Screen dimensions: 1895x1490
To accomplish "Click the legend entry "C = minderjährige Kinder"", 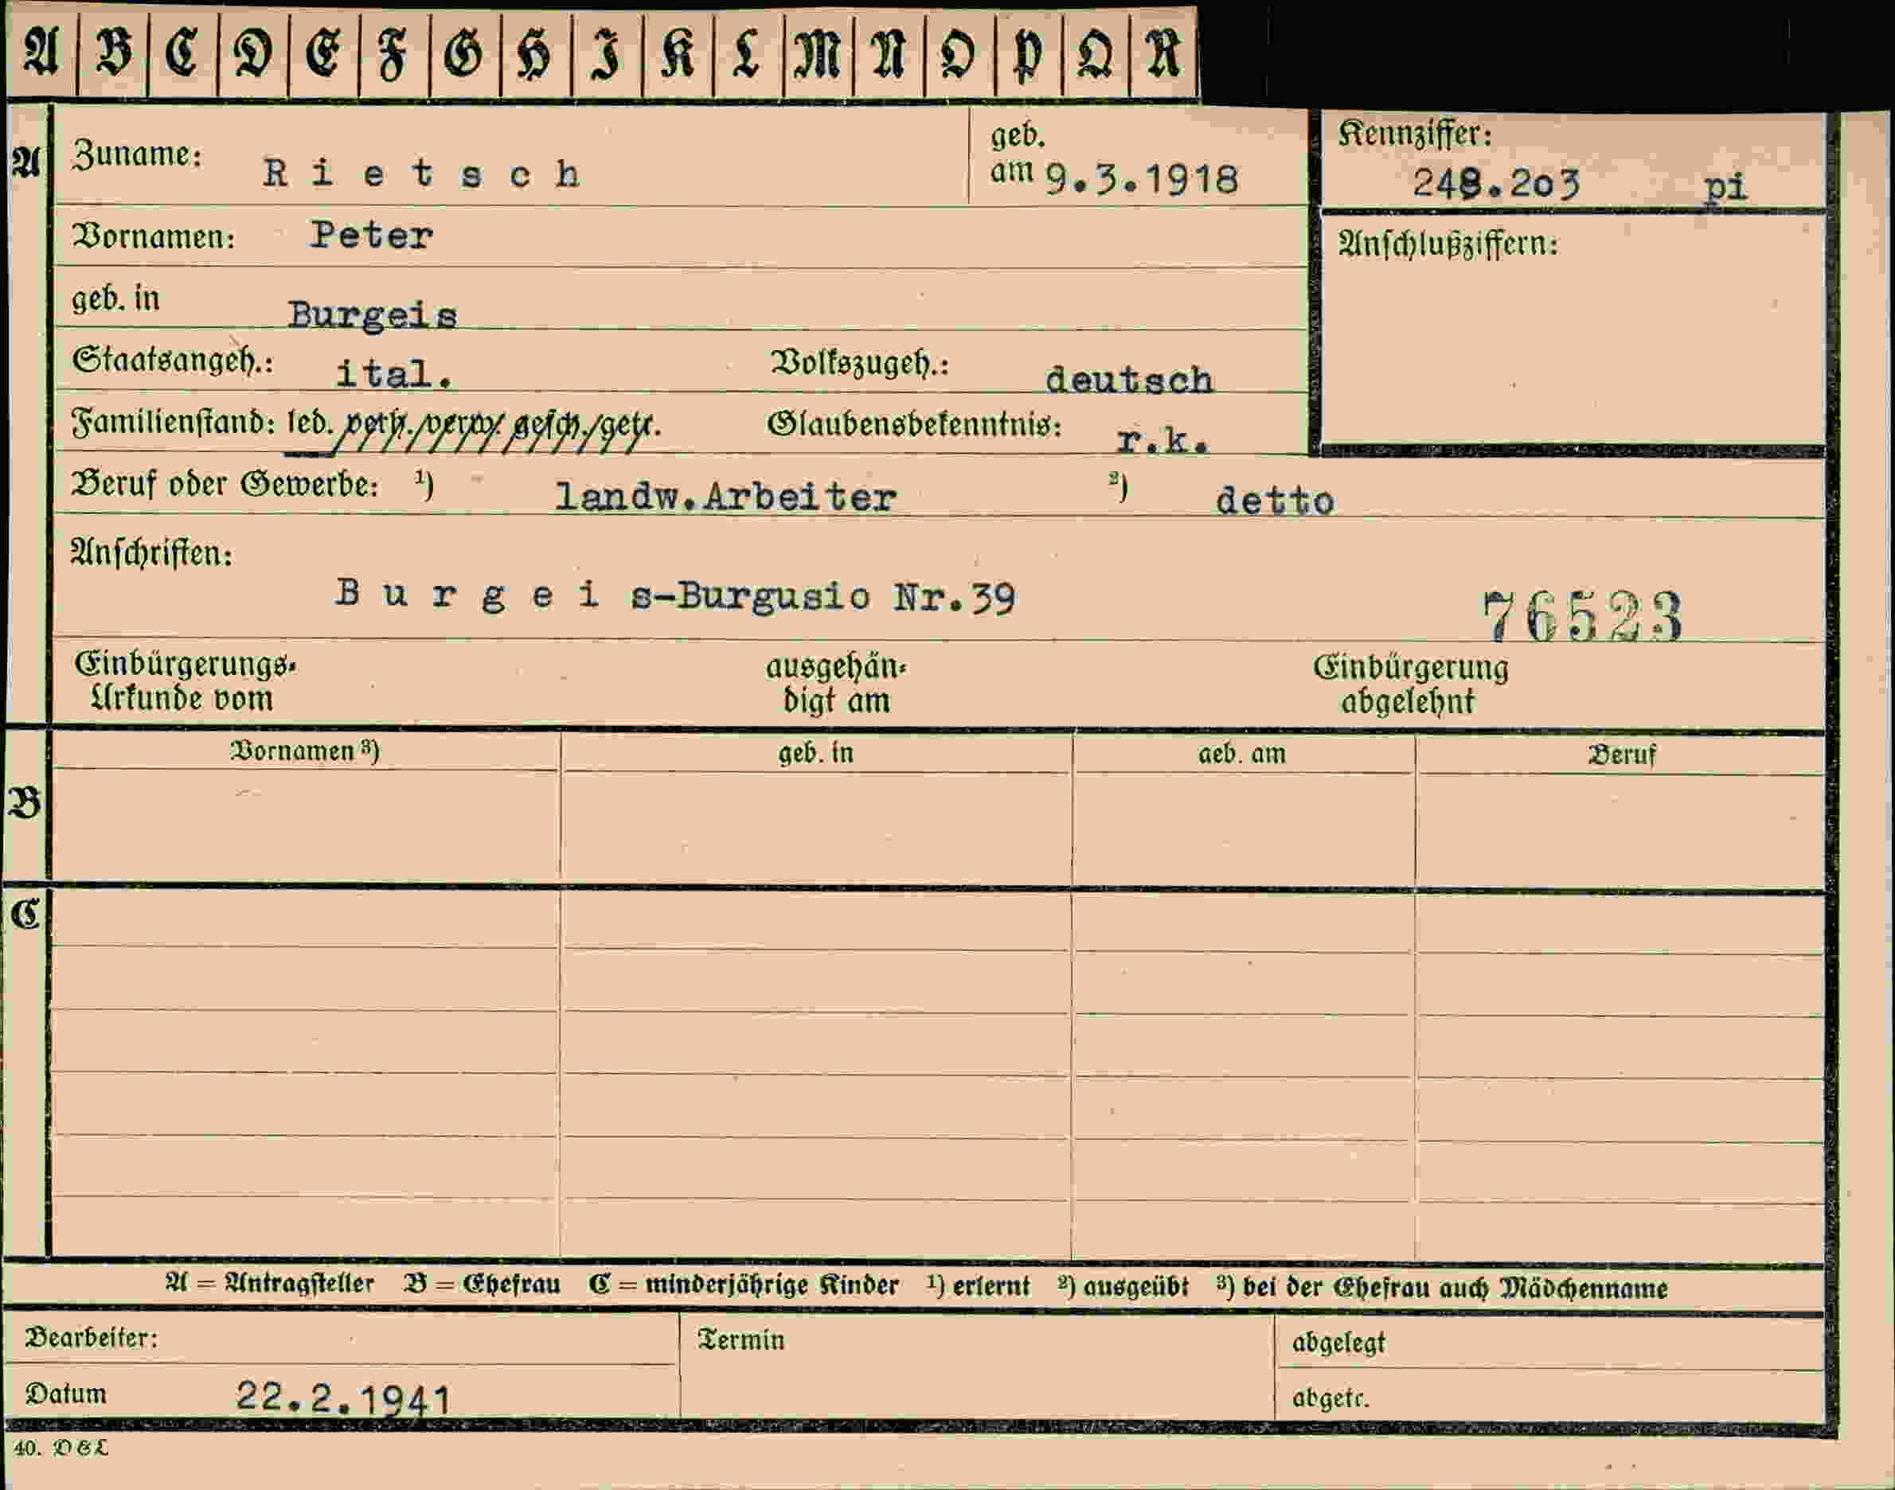I will pyautogui.click(x=744, y=1286).
